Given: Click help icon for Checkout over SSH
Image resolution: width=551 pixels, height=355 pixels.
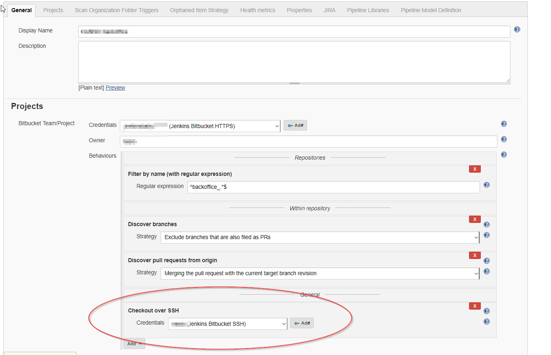Looking at the screenshot, I should [486, 311].
